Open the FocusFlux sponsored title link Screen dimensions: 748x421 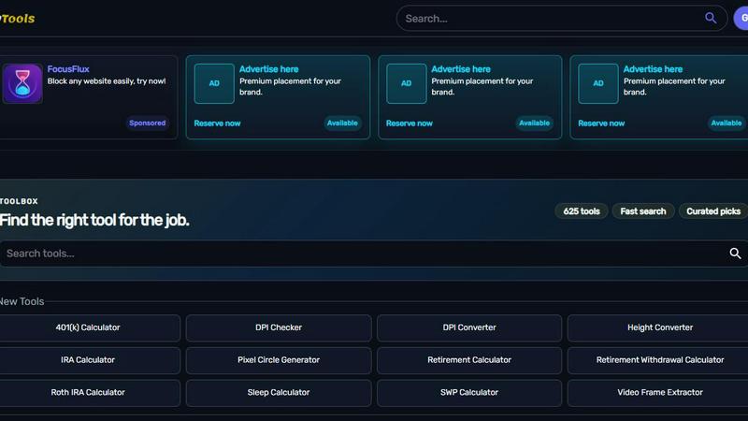coord(68,69)
